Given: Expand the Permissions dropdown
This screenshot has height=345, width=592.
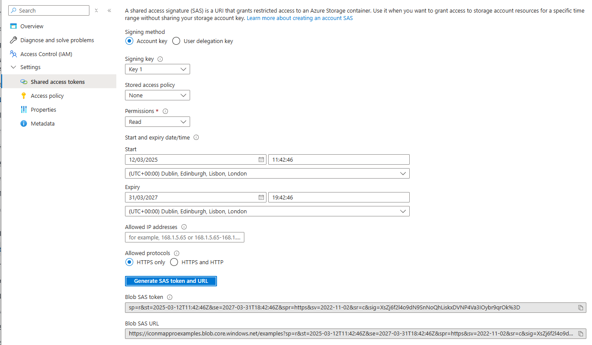Looking at the screenshot, I should point(157,122).
